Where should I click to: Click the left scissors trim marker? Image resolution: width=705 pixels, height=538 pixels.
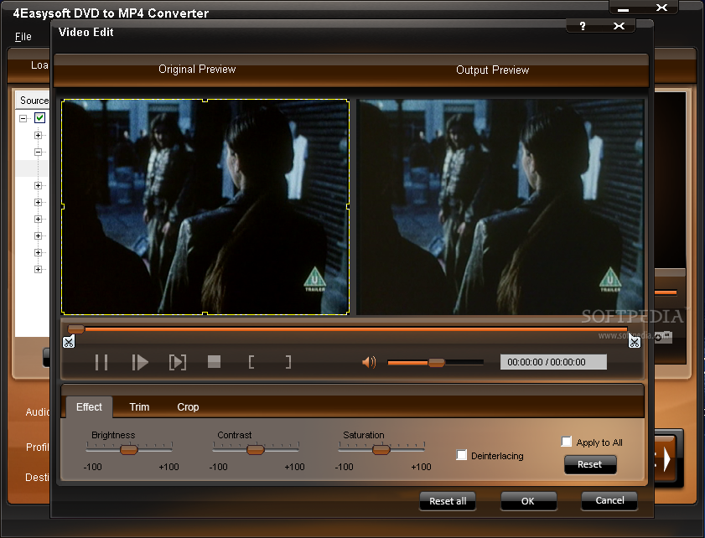pos(69,342)
